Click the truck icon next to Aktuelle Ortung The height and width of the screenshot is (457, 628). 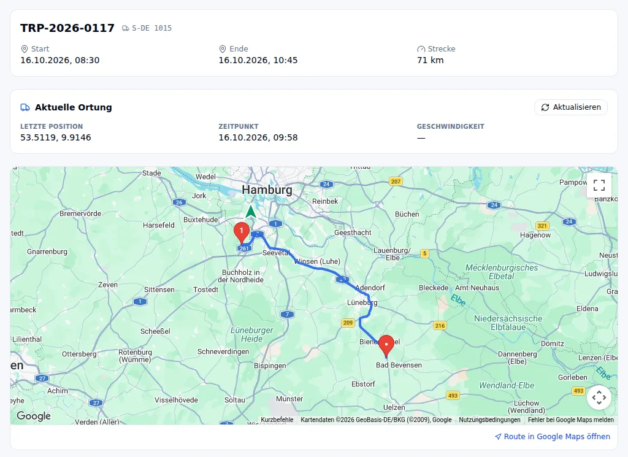(x=25, y=107)
